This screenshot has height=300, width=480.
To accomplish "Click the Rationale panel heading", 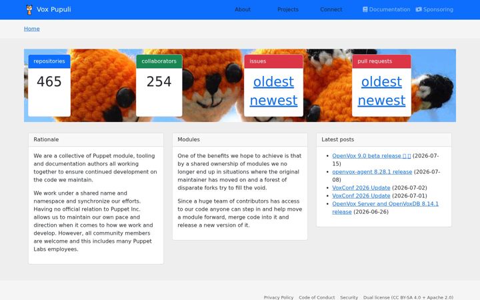I will point(96,139).
